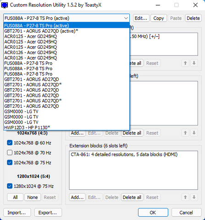Click move-down arrow in Extension blocks section
This screenshot has width=205, height=220.
(194, 197)
